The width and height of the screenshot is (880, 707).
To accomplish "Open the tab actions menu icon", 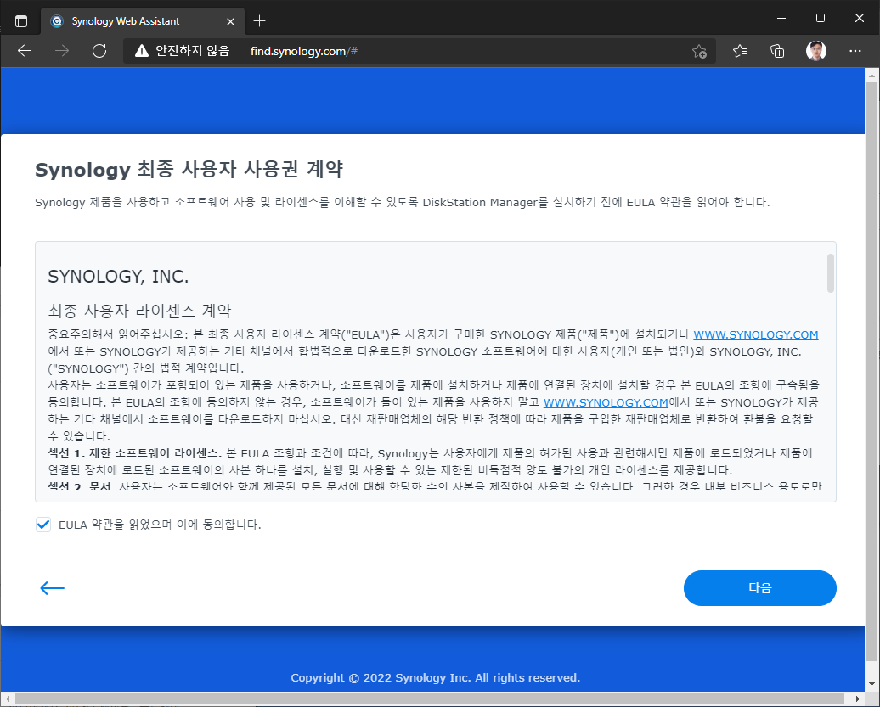I will [x=21, y=21].
